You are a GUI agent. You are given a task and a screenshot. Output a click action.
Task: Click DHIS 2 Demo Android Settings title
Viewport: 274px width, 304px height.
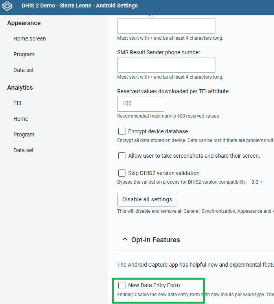tap(80, 6)
